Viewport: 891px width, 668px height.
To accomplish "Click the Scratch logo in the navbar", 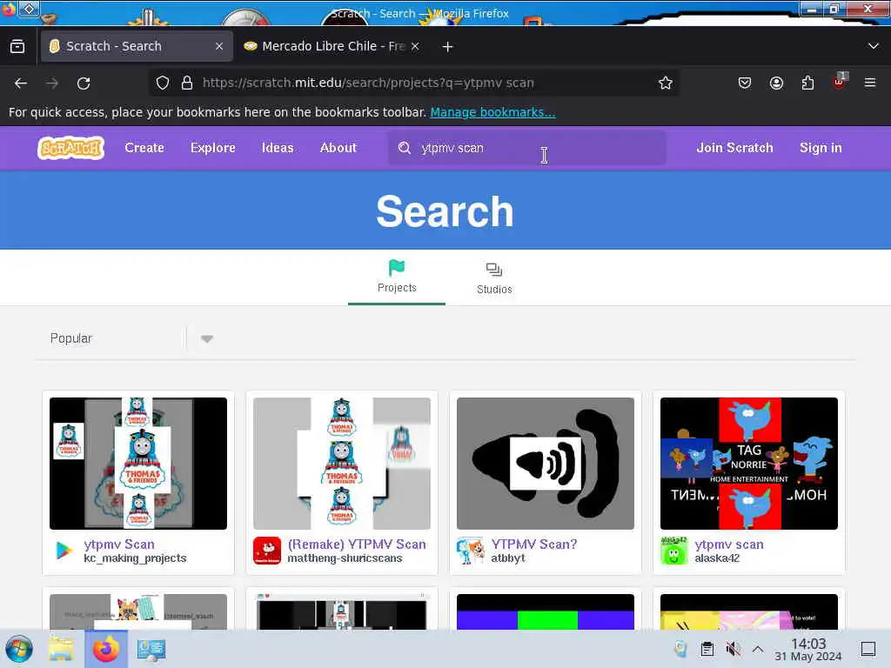I will tap(71, 148).
